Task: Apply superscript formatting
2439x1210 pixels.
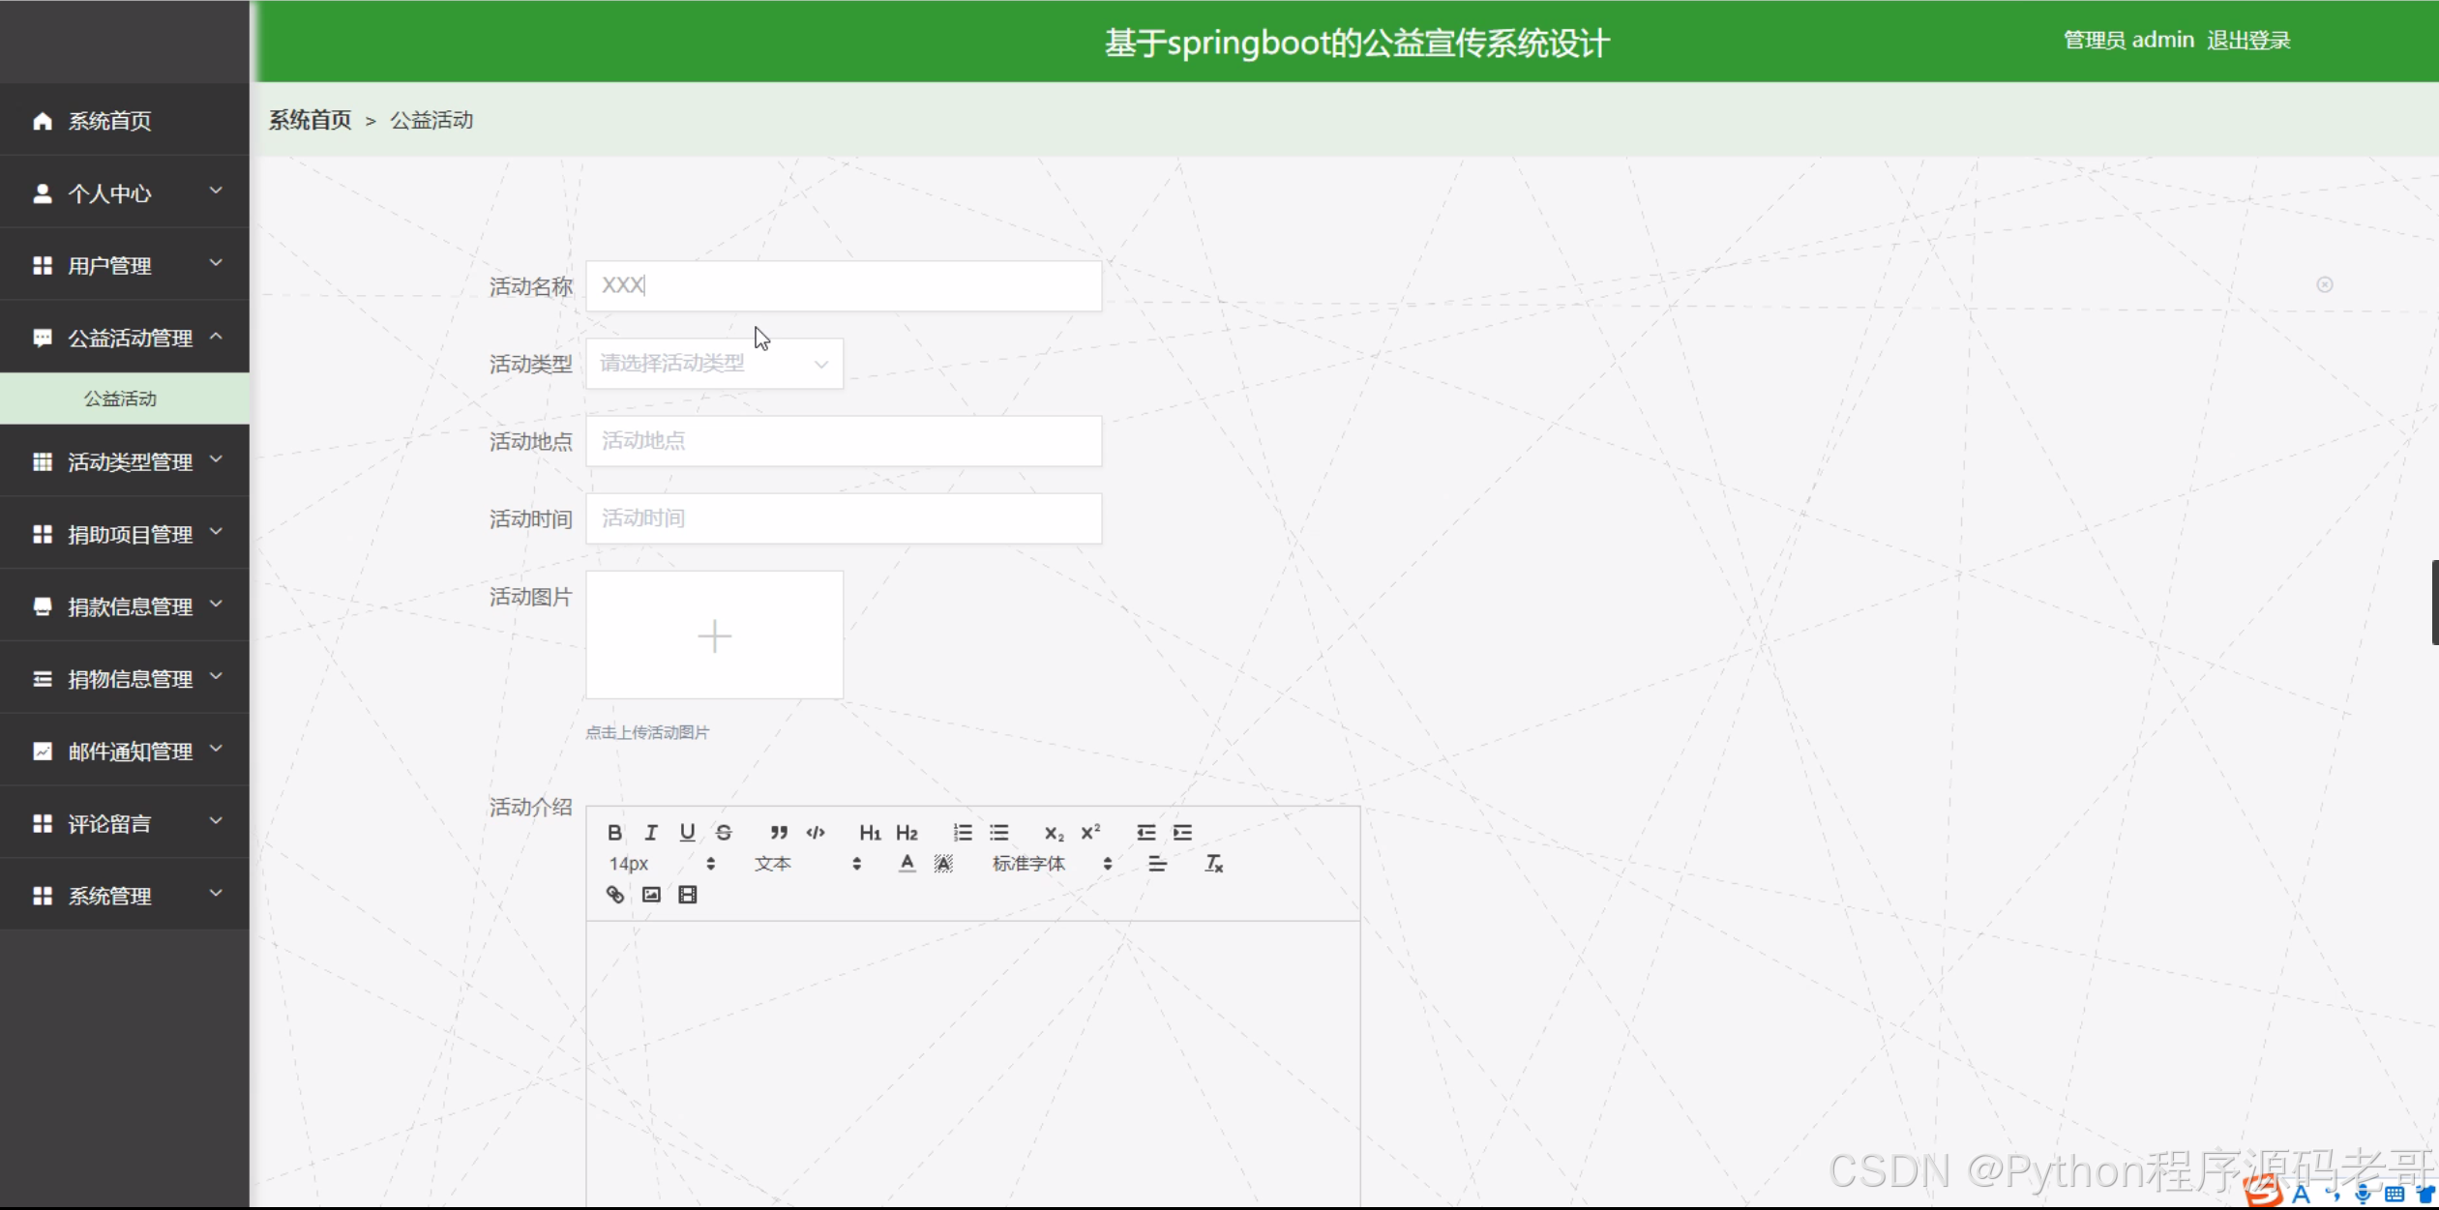Action: pos(1090,833)
